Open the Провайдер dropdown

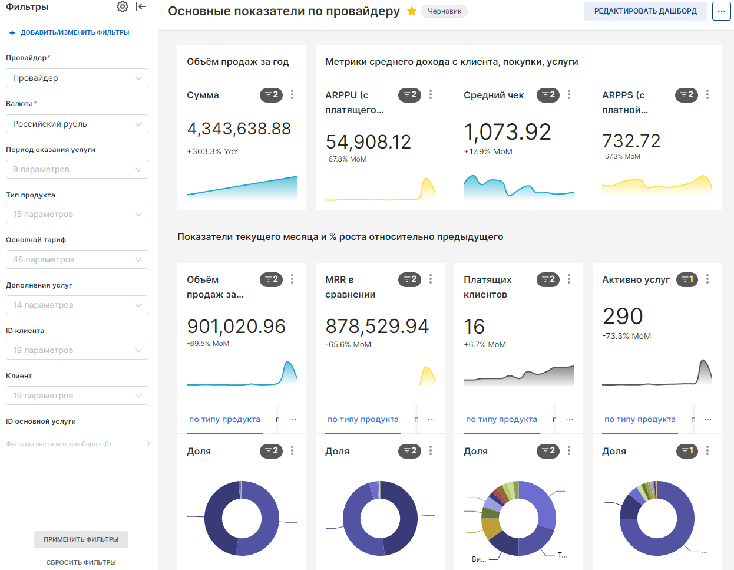[77, 78]
